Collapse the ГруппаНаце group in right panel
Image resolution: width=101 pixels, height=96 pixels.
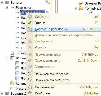(x=76, y=9)
